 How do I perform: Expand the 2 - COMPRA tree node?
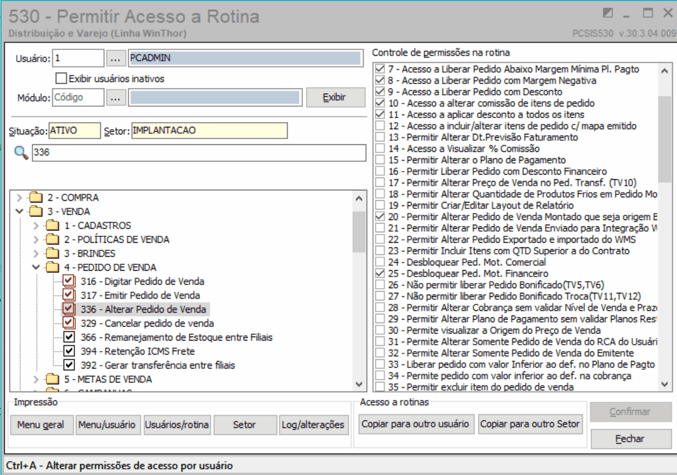tap(19, 198)
